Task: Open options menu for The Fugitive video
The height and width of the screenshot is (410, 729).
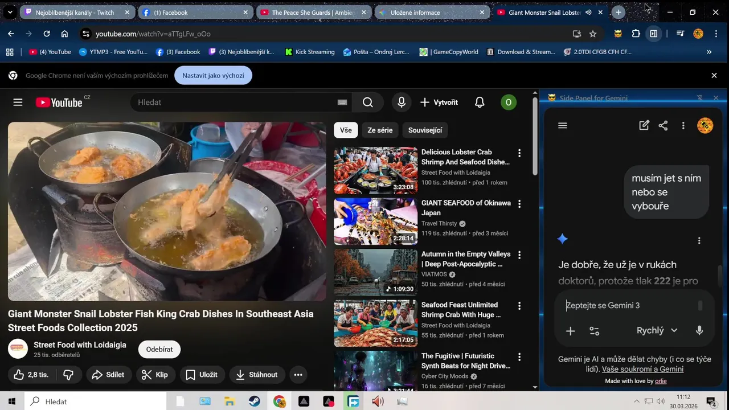Action: click(519, 357)
